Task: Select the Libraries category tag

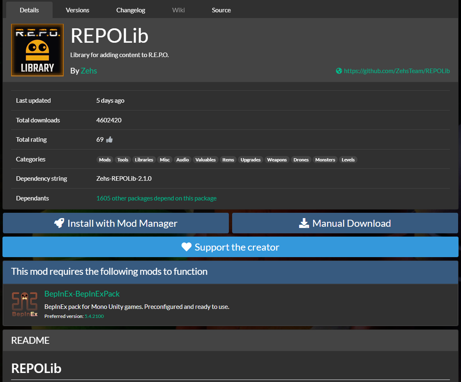Action: pos(144,159)
